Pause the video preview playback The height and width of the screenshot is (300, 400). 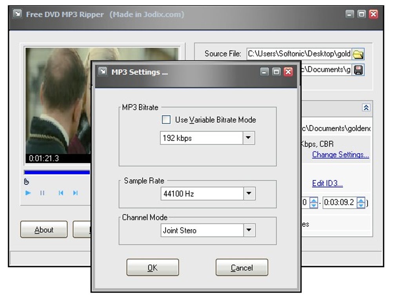[x=42, y=193]
